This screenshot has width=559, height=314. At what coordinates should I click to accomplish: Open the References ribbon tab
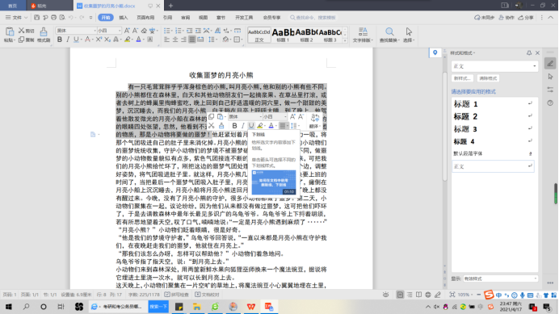pos(167,18)
